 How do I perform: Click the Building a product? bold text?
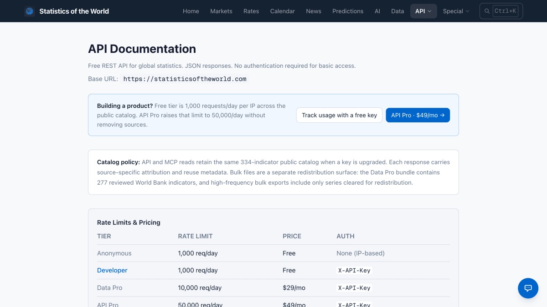click(125, 106)
